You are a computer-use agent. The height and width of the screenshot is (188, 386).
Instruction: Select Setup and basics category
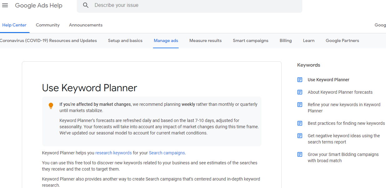pos(125,40)
